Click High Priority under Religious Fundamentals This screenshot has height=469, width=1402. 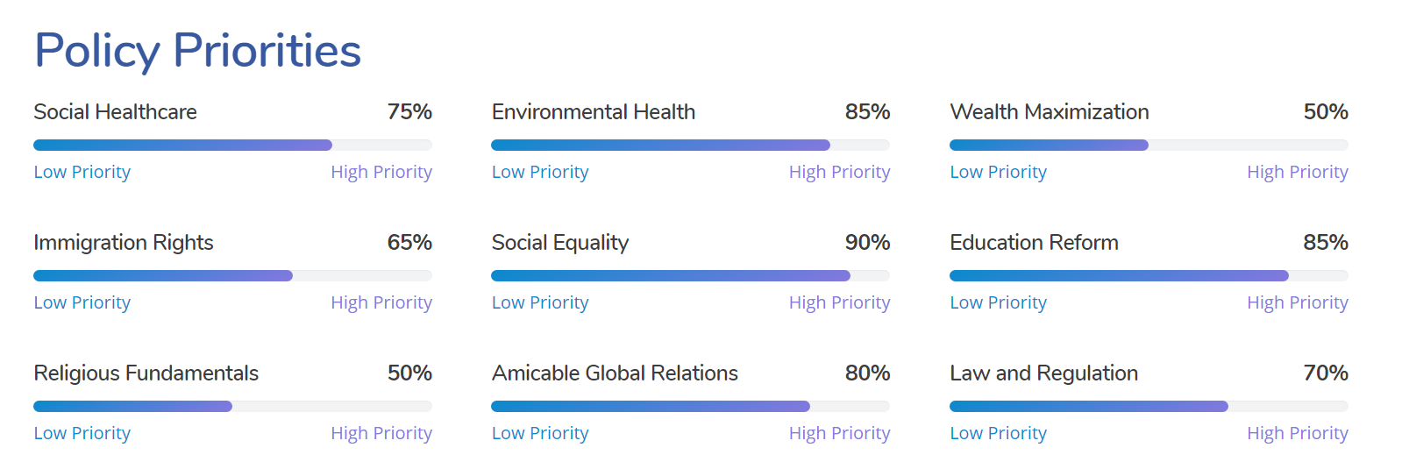tap(381, 433)
